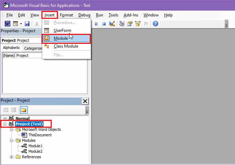The width and height of the screenshot is (235, 165).
Task: Click the Module icon in Insert menu
Action: point(47,38)
